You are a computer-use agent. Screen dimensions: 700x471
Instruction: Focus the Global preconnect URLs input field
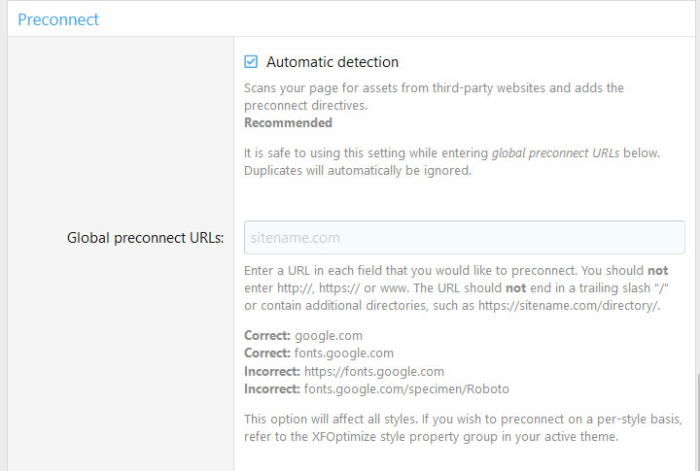tap(464, 237)
